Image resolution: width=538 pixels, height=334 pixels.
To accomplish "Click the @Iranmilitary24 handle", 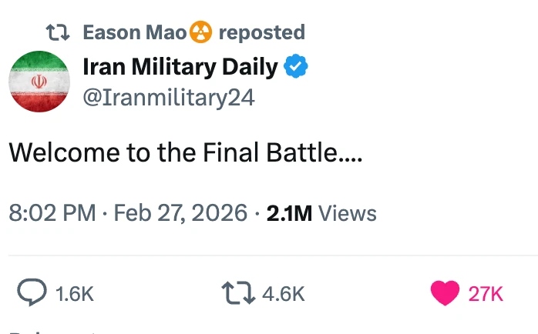I will (169, 98).
